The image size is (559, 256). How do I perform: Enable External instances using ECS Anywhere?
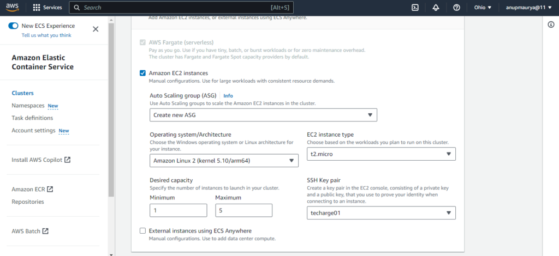[x=142, y=231]
